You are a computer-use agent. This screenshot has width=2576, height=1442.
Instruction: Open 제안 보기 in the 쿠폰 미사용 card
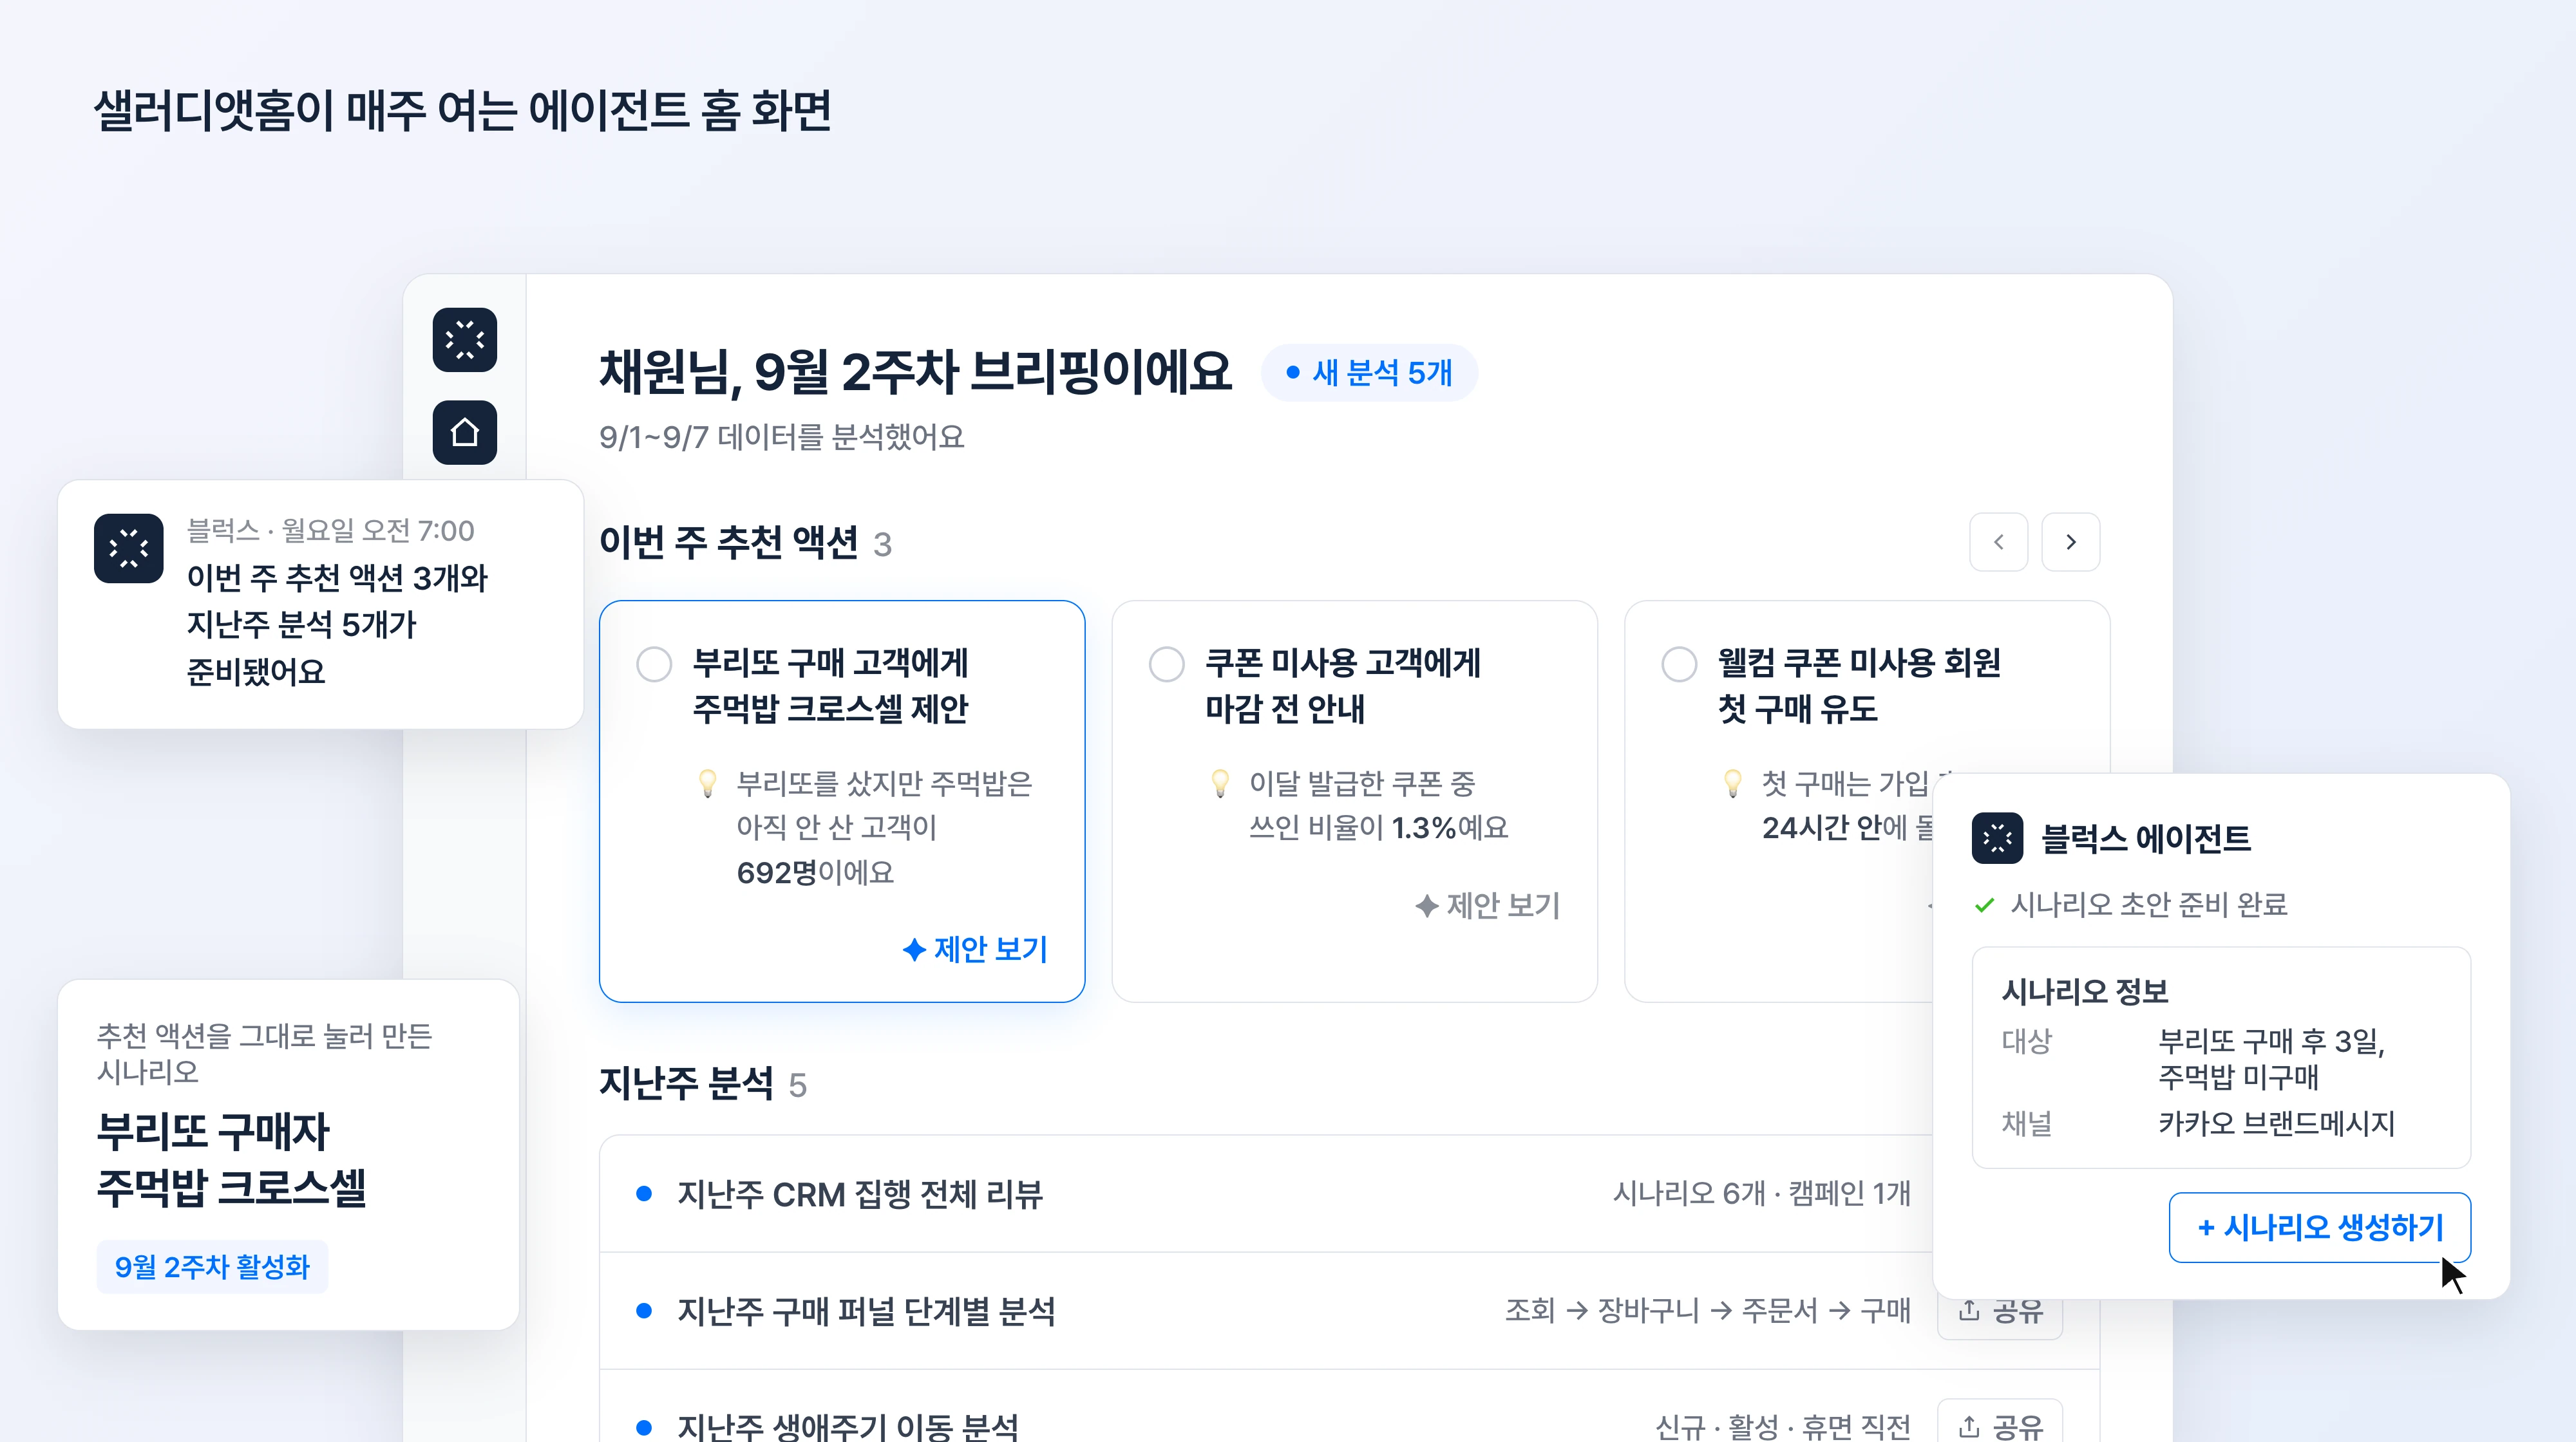(x=1488, y=906)
